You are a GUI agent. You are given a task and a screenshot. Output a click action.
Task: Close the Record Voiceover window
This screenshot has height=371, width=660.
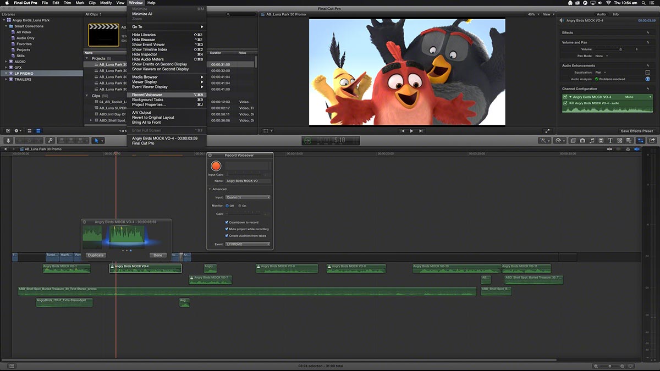(x=210, y=156)
